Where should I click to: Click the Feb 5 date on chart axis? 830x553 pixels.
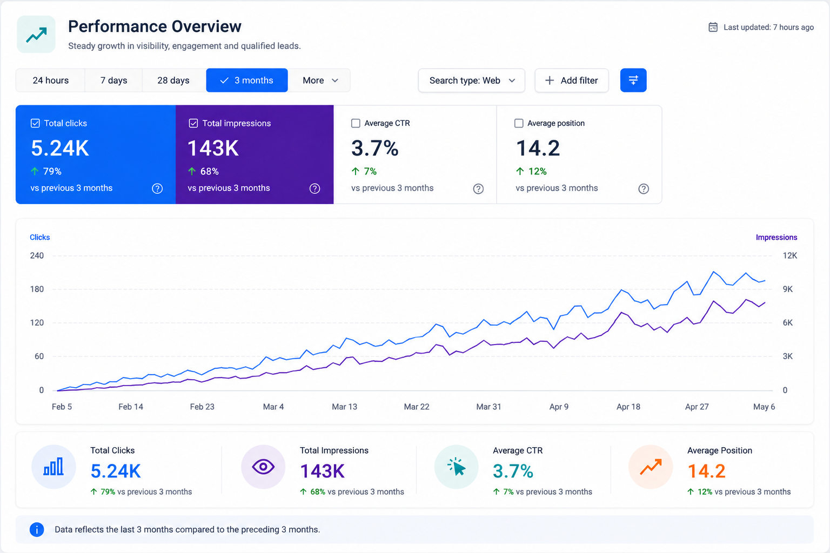coord(62,407)
